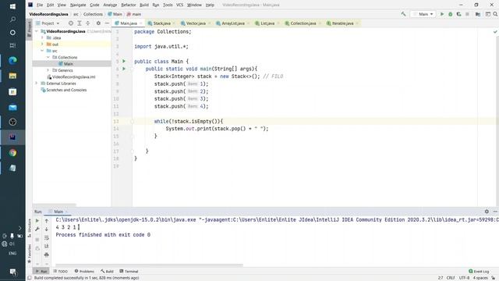
Task: Click the Run console horizontal scrollbar
Action: (x=149, y=265)
